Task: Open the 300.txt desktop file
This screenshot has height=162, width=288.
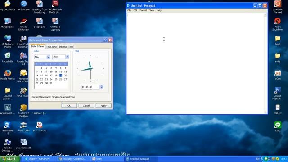Action: point(278,109)
